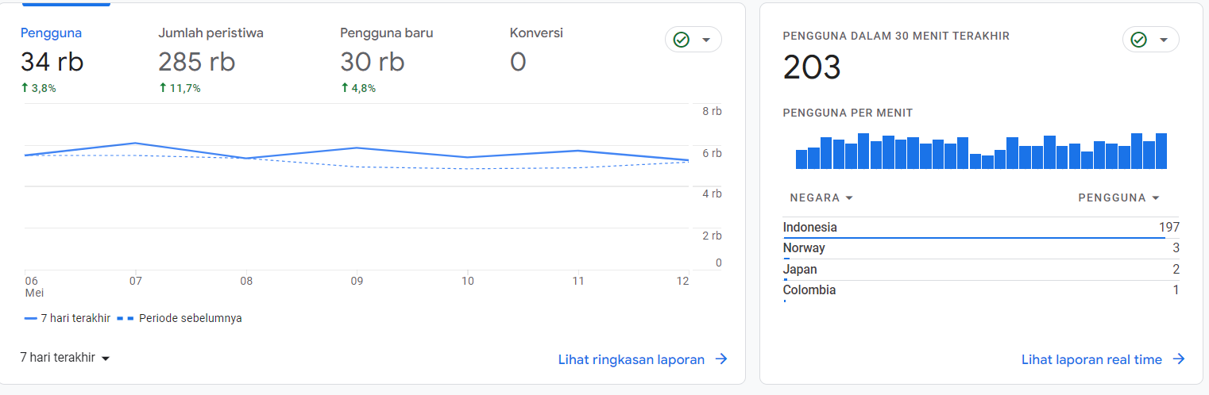Open Lihat laporan real time link
This screenshot has width=1209, height=395.
point(1091,359)
